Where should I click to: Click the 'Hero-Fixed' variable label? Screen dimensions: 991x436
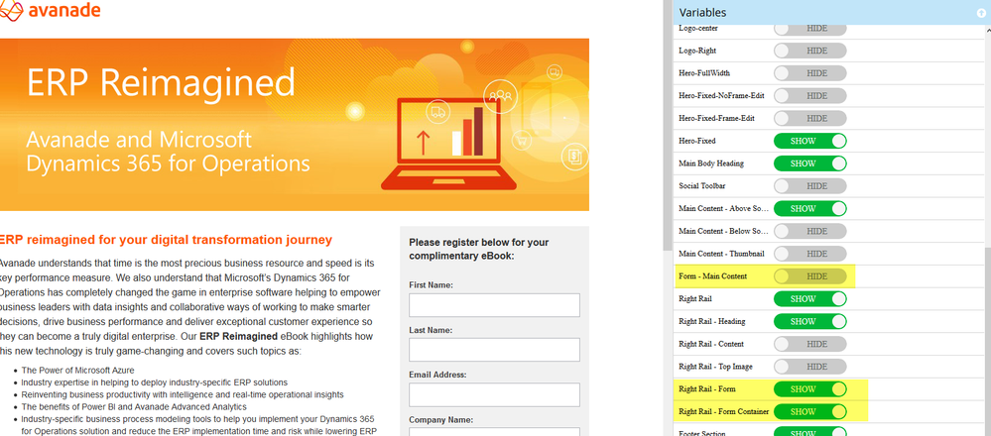697,141
